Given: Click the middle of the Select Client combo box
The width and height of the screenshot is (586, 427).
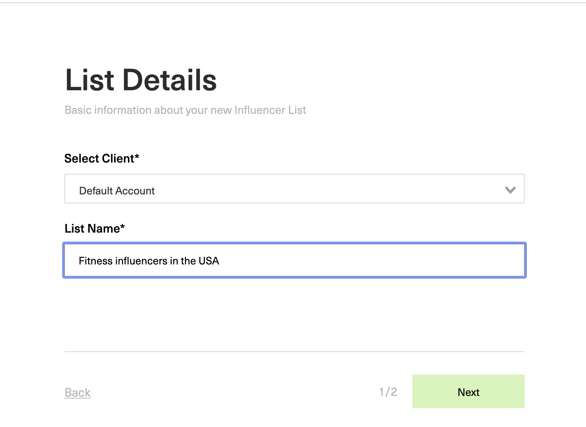Looking at the screenshot, I should [294, 189].
